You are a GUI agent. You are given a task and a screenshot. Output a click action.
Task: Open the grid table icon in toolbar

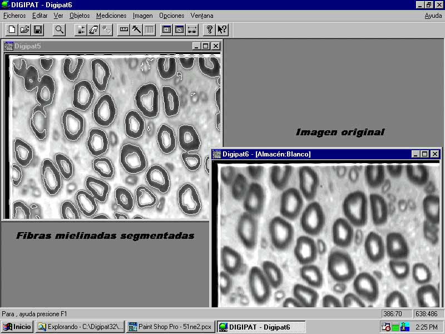pyautogui.click(x=149, y=30)
